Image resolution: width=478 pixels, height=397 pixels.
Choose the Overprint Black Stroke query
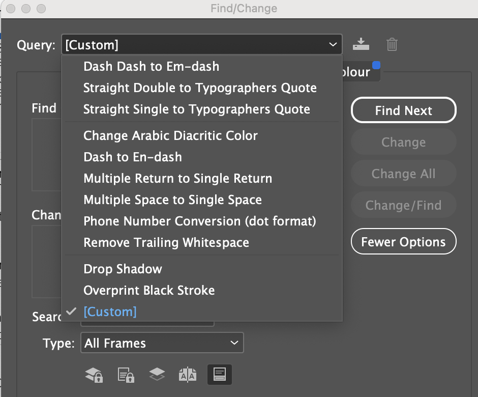149,290
